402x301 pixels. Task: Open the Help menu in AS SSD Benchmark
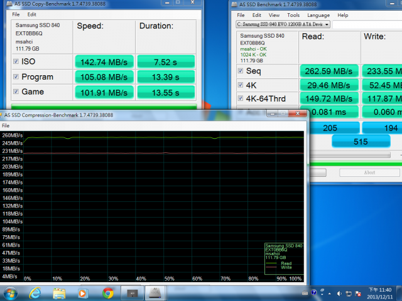(343, 15)
